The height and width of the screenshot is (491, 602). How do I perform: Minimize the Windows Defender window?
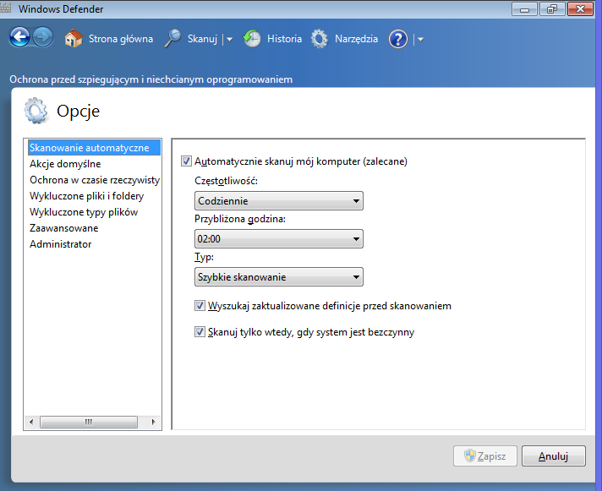pyautogui.click(x=524, y=9)
